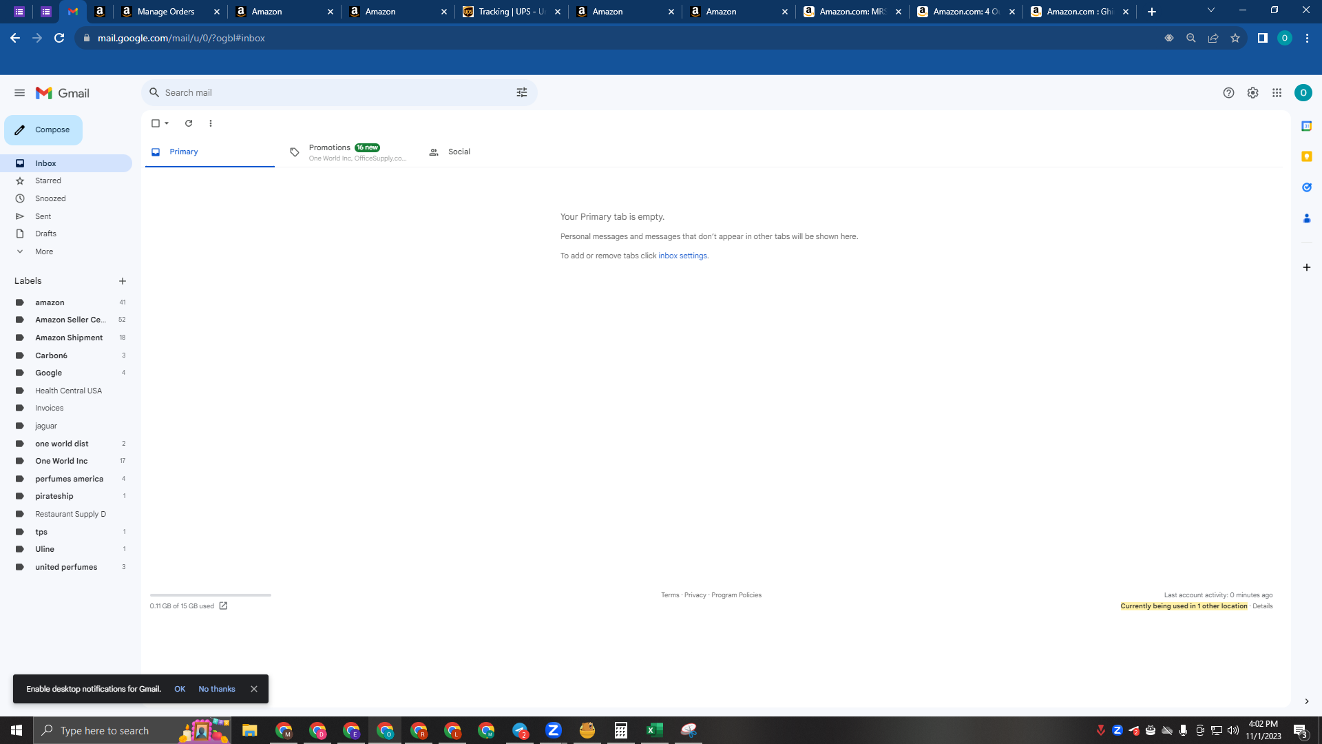
Task: Open the More options three-dot menu above inbox
Action: (x=211, y=123)
